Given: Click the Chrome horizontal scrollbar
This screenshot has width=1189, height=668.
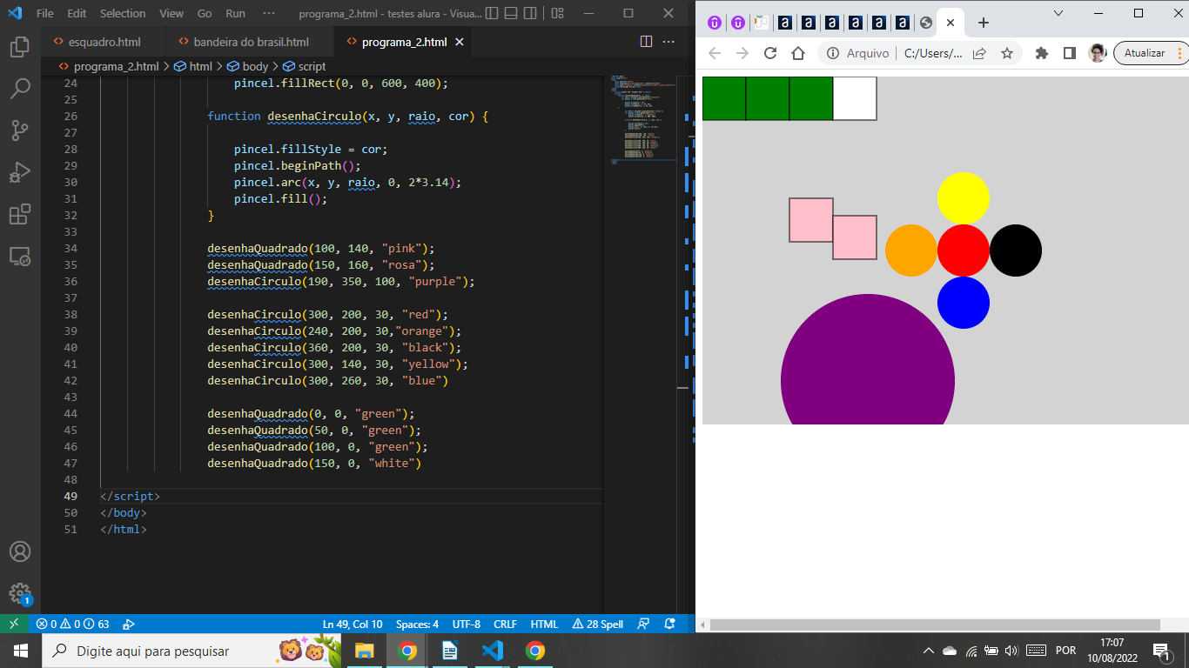Looking at the screenshot, I should point(936,625).
